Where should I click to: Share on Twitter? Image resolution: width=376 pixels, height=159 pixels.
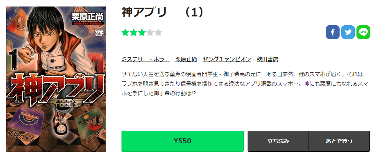pyautogui.click(x=348, y=32)
